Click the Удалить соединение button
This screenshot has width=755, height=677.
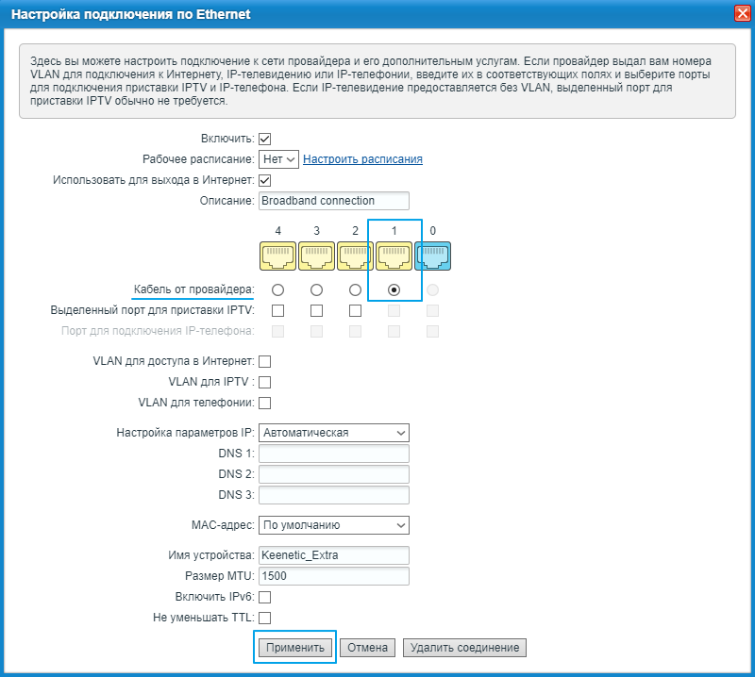point(464,648)
